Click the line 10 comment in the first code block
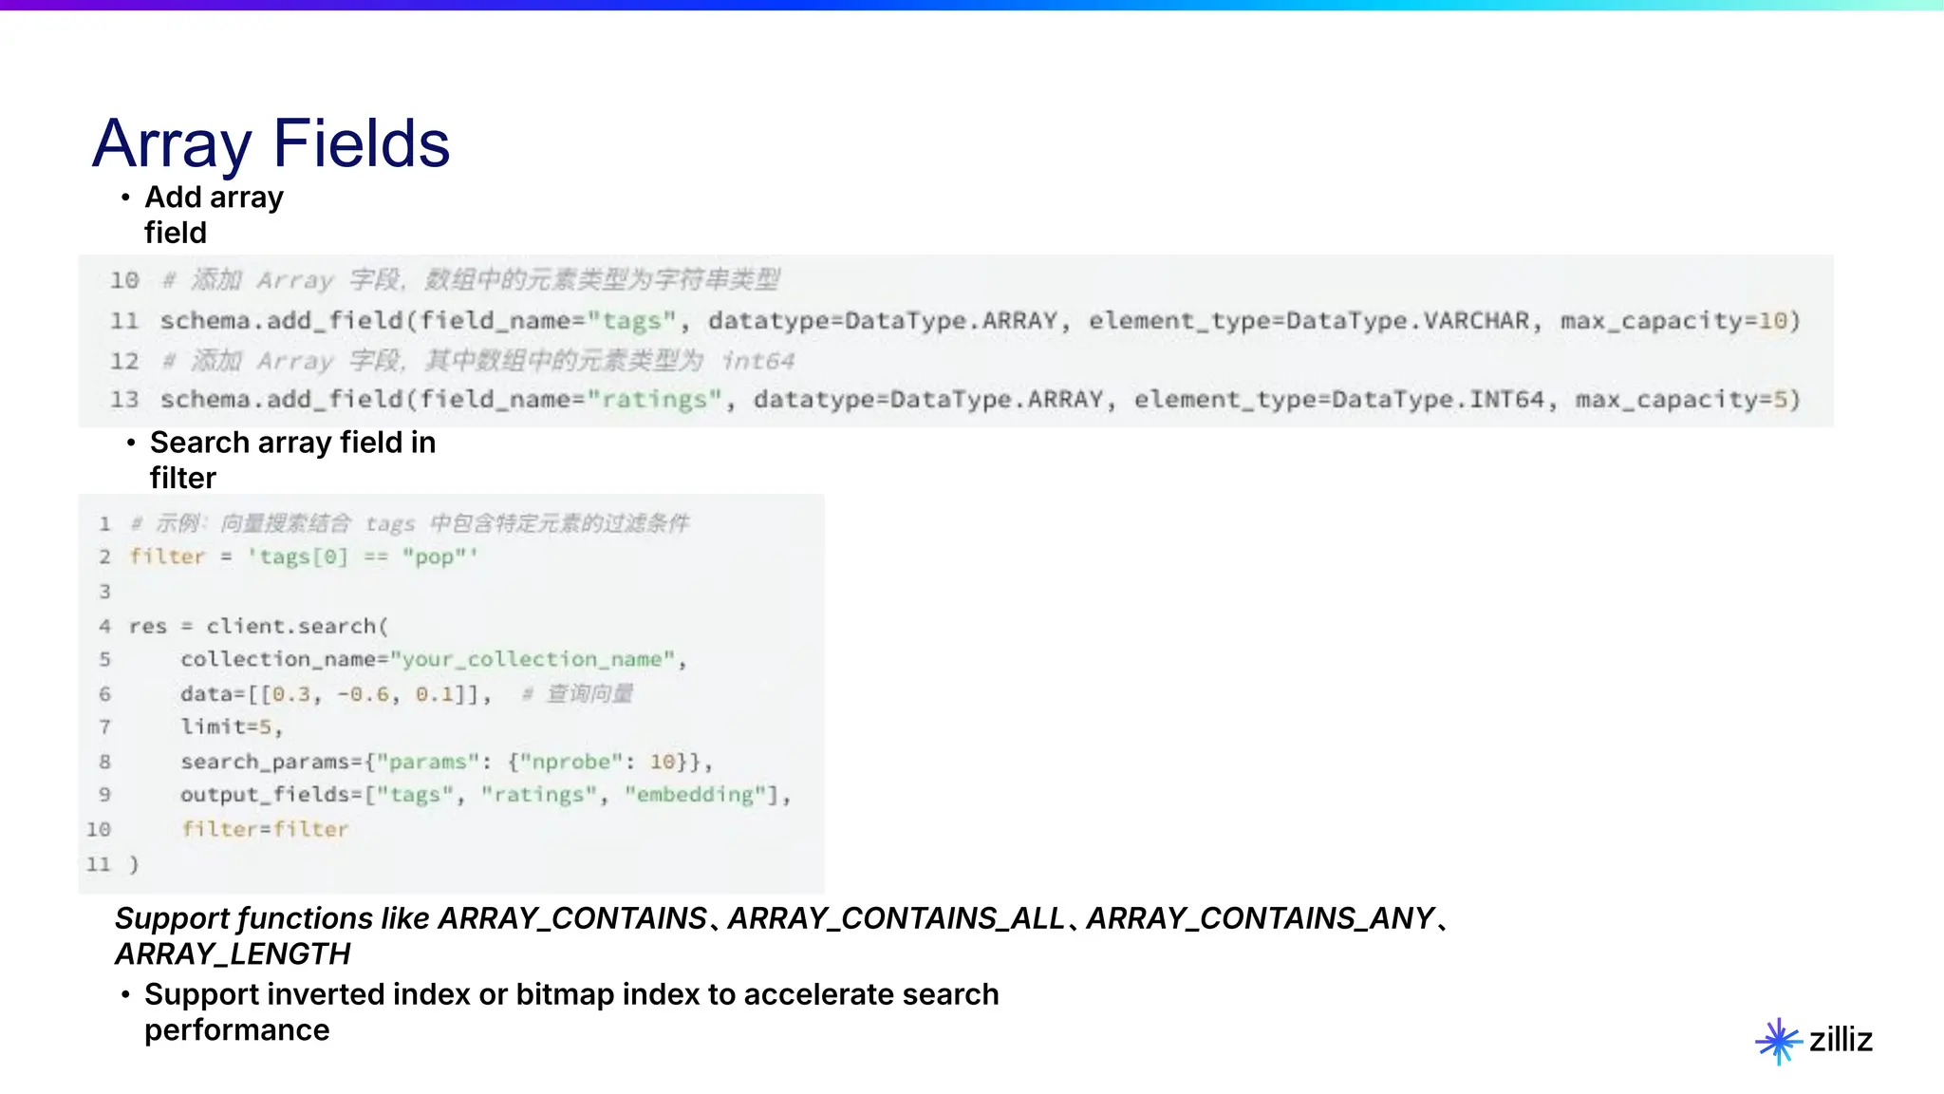The image size is (1944, 1094). coord(471,280)
